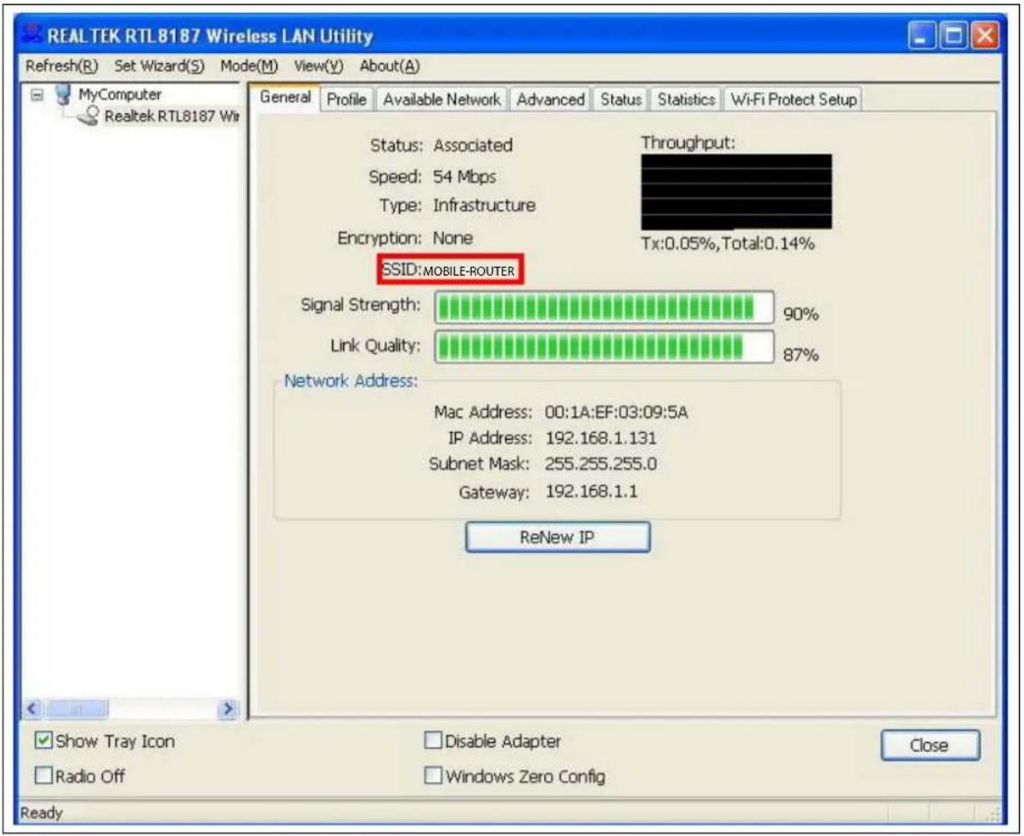
Task: Click the MyComputer icon in the tree
Action: click(x=64, y=95)
